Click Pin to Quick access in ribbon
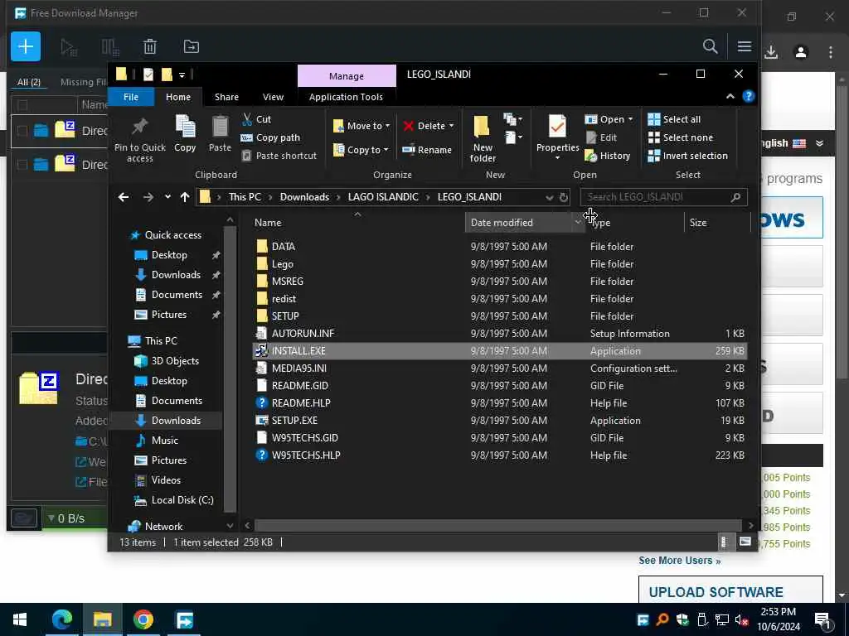 pos(139,140)
